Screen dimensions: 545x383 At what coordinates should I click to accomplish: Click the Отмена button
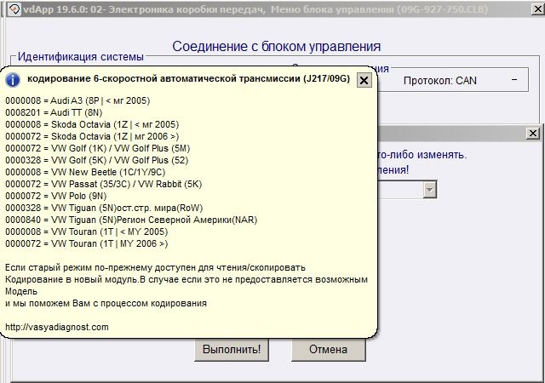(x=329, y=349)
